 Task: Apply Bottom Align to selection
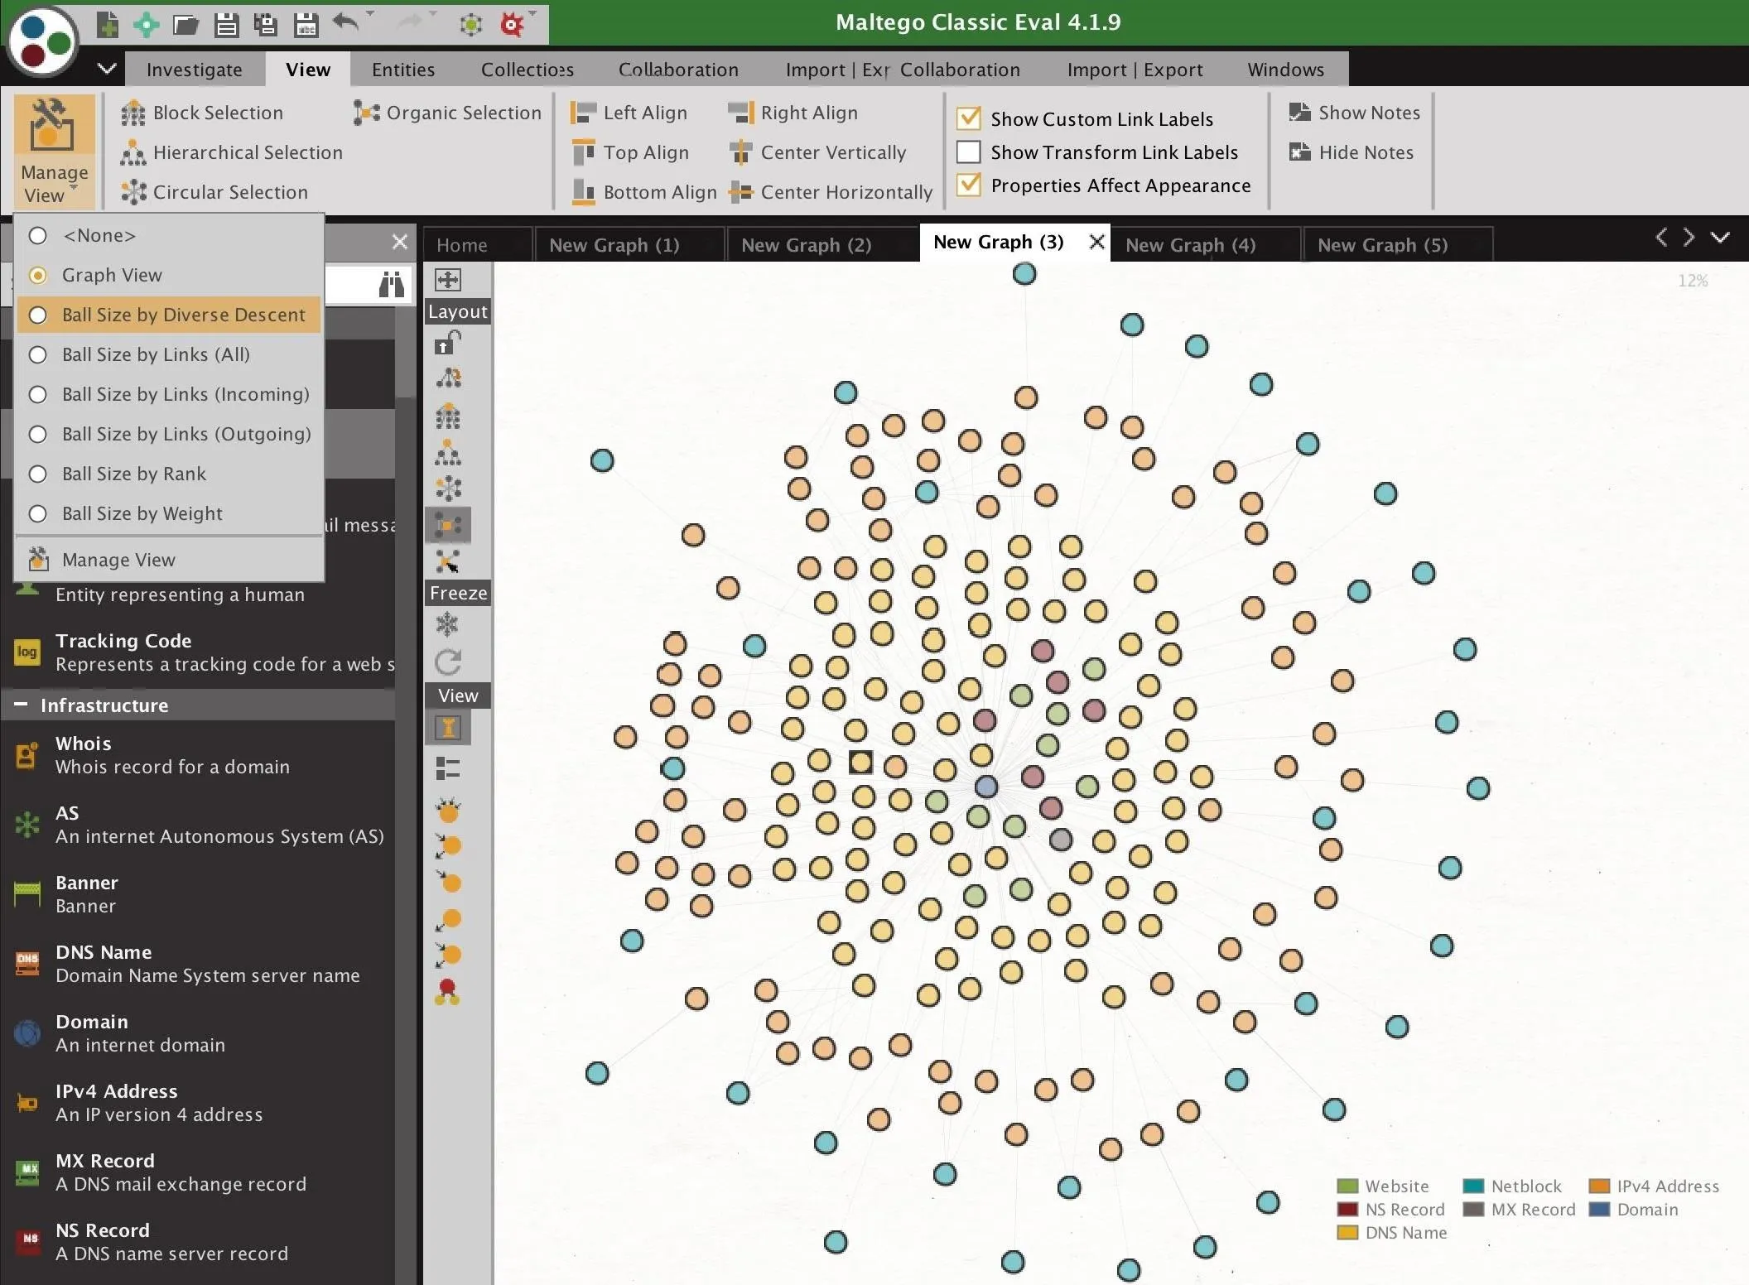point(644,192)
